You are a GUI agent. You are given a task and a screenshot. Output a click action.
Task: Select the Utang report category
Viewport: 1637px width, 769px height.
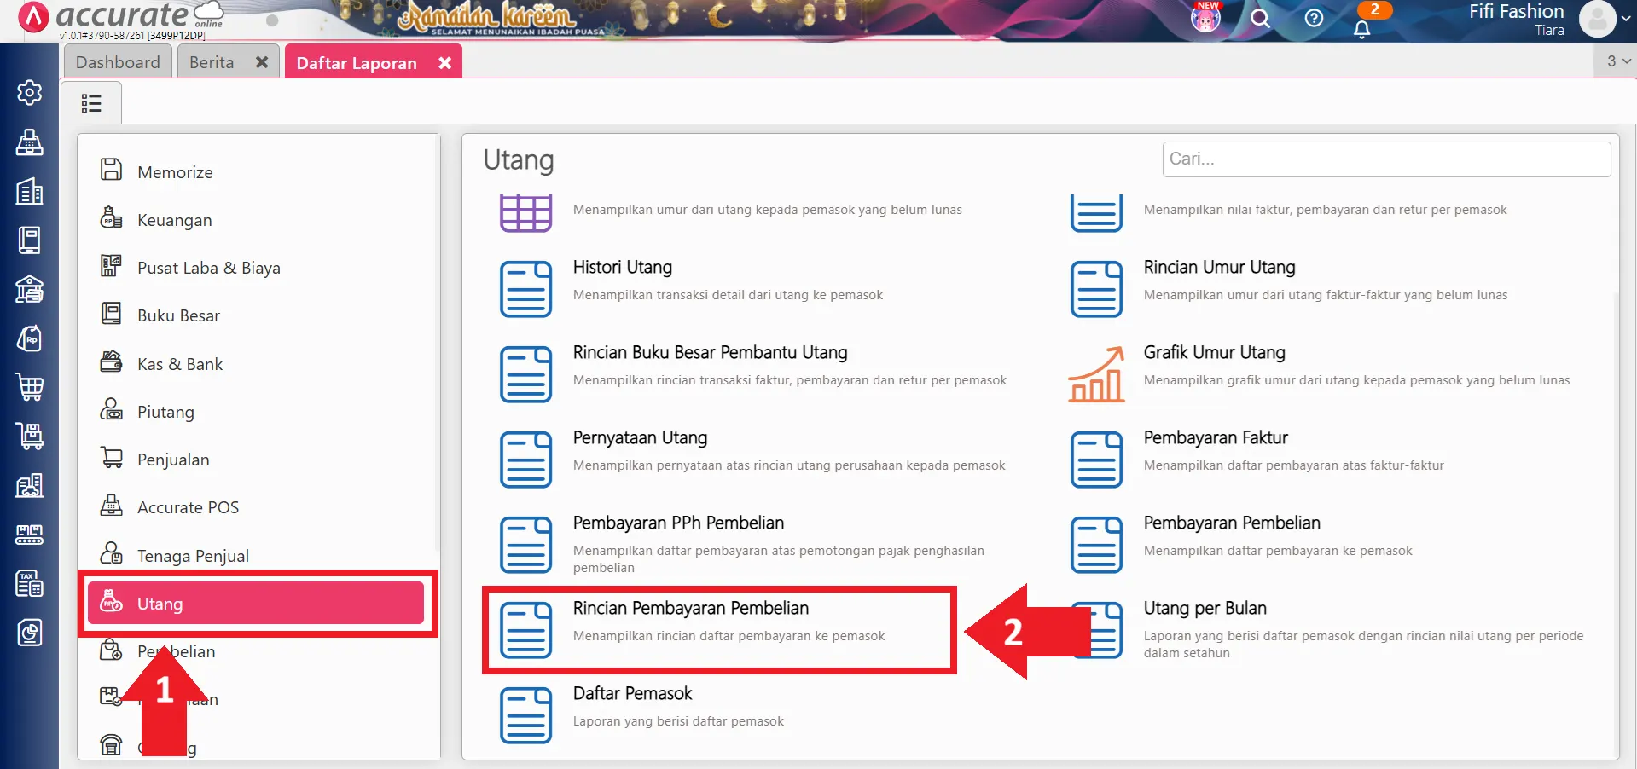pos(256,604)
